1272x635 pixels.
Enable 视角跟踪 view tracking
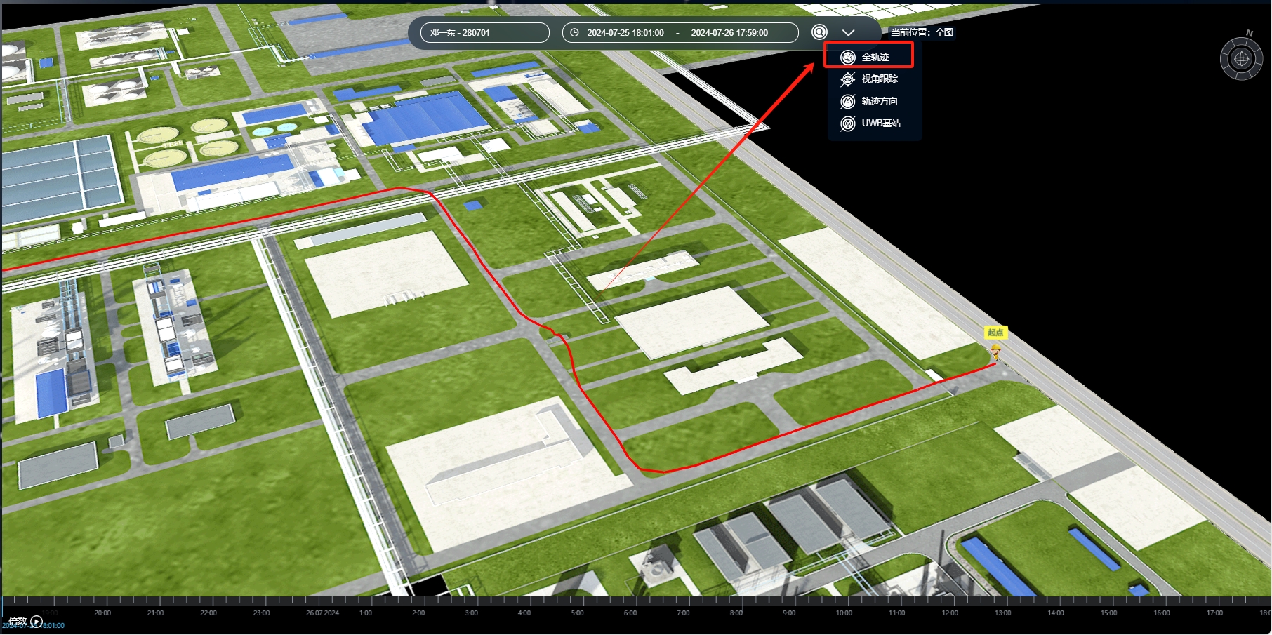click(879, 79)
